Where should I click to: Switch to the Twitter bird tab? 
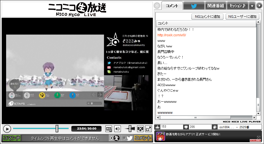[x=194, y=6]
